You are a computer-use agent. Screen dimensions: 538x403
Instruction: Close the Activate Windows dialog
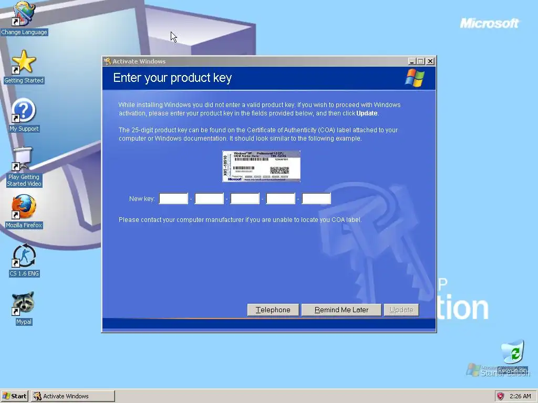coord(430,61)
